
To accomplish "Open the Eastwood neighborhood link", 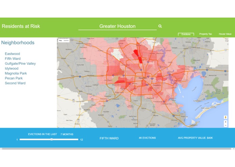I will coord(12,54).
